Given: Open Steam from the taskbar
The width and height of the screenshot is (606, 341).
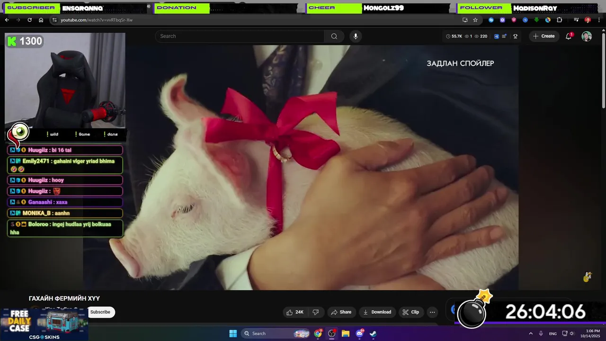Looking at the screenshot, I should pos(373,333).
